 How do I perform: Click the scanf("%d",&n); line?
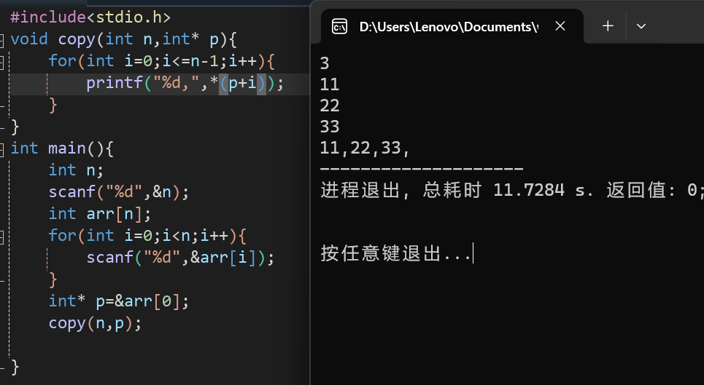tap(119, 192)
